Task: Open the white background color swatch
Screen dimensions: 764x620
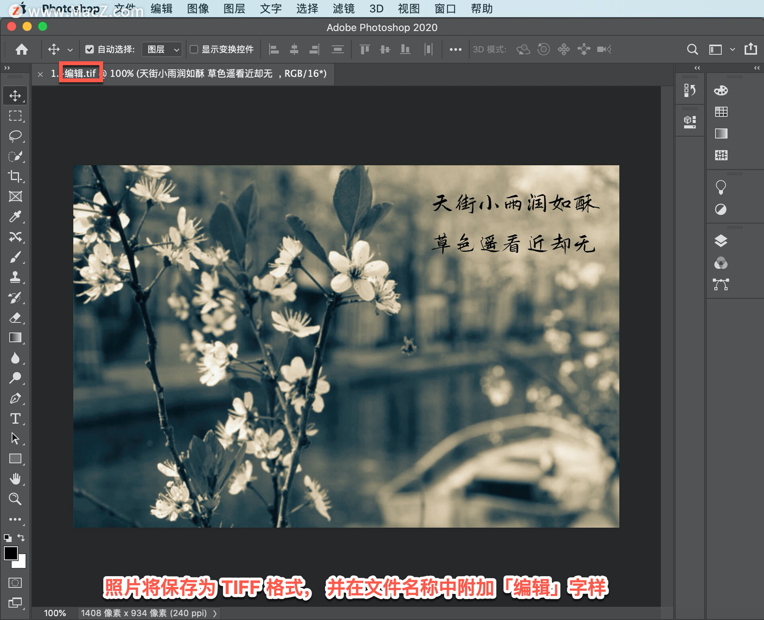Action: tap(21, 563)
